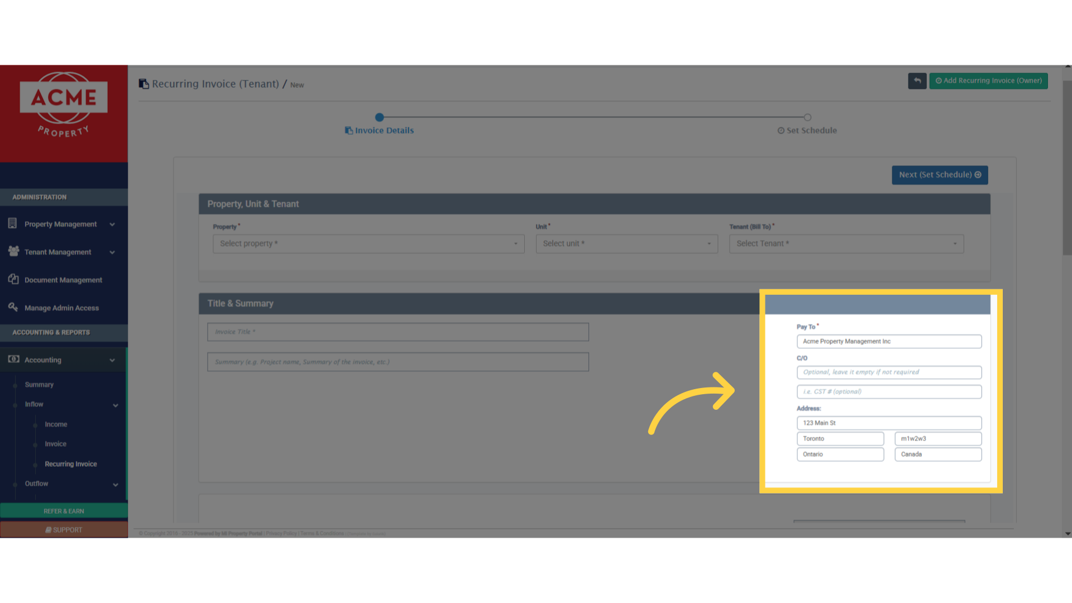This screenshot has width=1072, height=603.
Task: Click Add Recurring Invoice (Owner) button
Action: 988,81
